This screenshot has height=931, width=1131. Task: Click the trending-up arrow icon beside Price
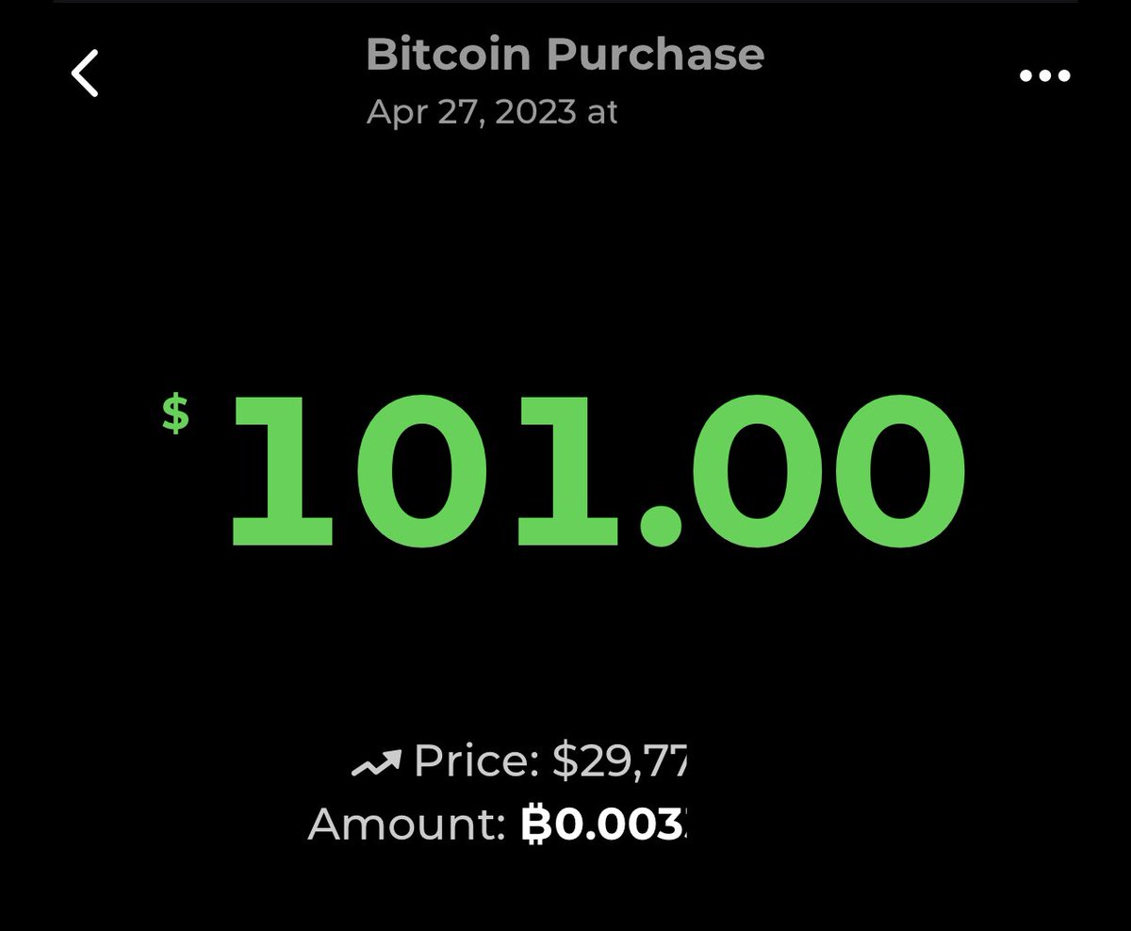[x=376, y=763]
